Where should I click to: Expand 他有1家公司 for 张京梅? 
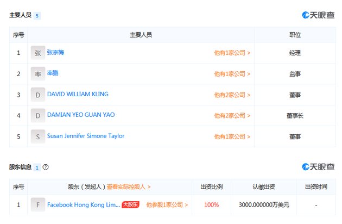(x=232, y=53)
